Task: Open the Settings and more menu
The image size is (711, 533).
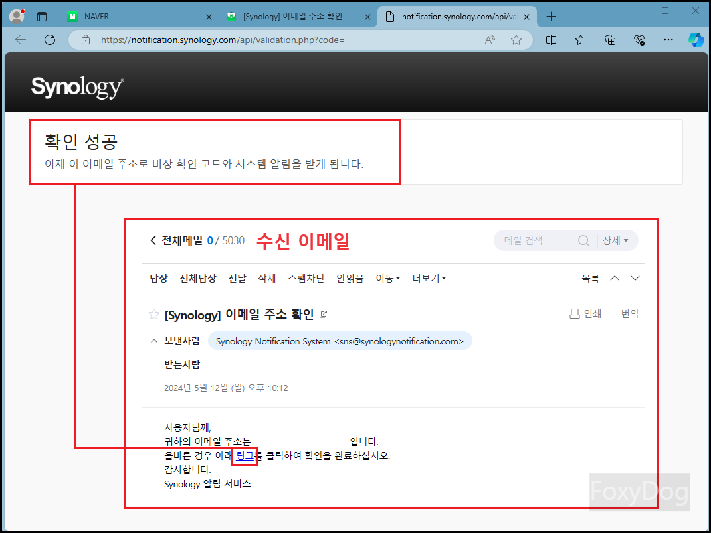Action: 668,40
